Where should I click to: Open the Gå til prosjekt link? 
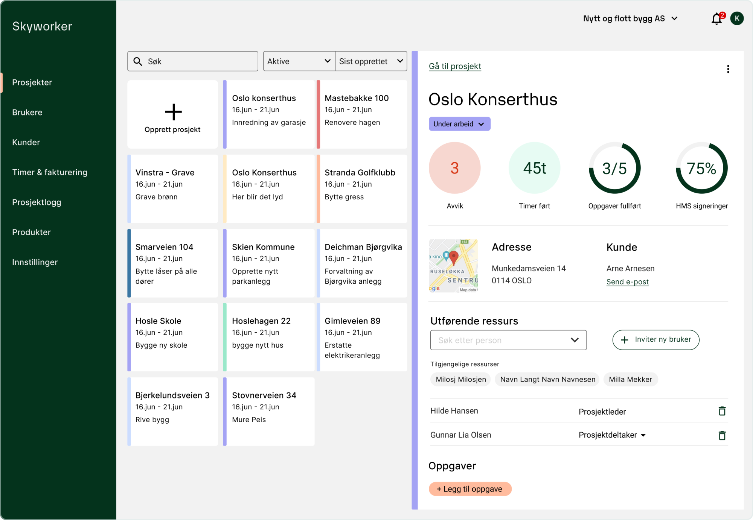click(454, 66)
